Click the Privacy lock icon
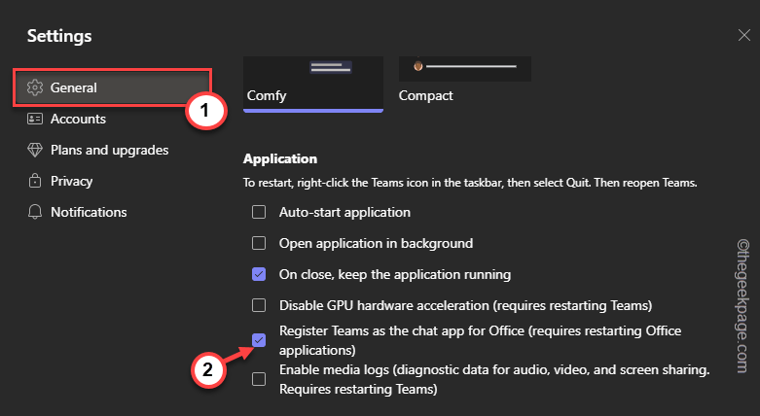 tap(35, 181)
